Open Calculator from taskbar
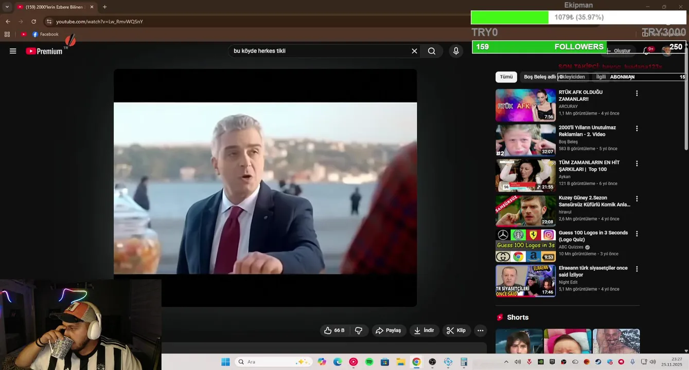This screenshot has height=370, width=689. [464, 362]
